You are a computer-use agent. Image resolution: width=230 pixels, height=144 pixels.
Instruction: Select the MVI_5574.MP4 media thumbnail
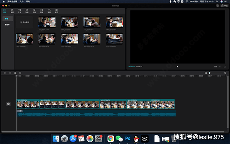[47, 22]
